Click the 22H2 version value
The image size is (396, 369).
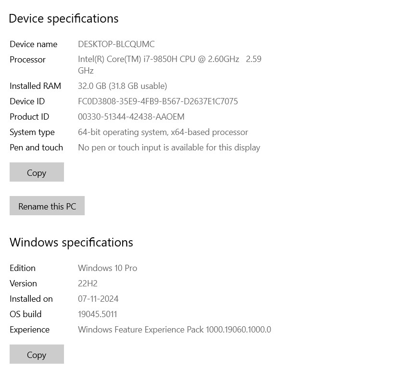88,283
